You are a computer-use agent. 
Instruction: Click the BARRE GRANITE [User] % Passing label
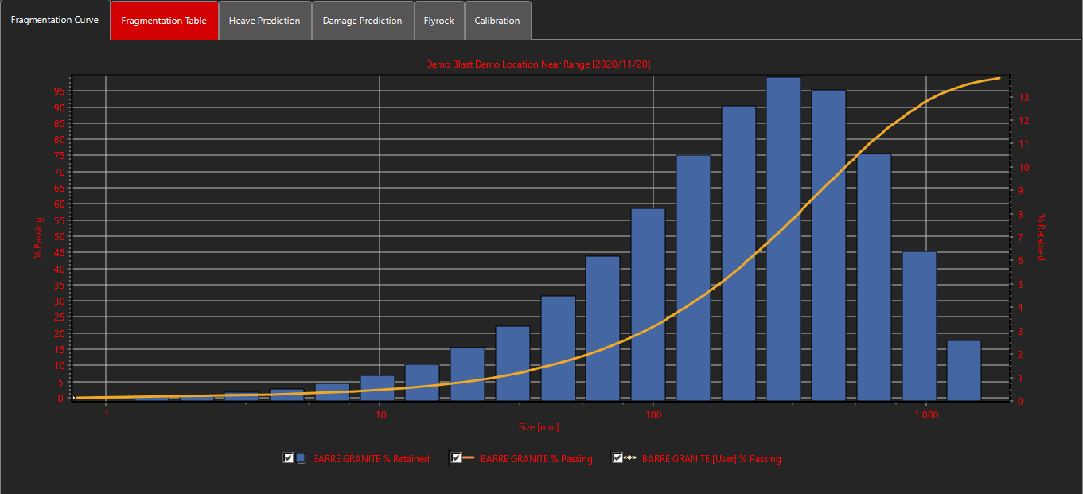(x=711, y=459)
